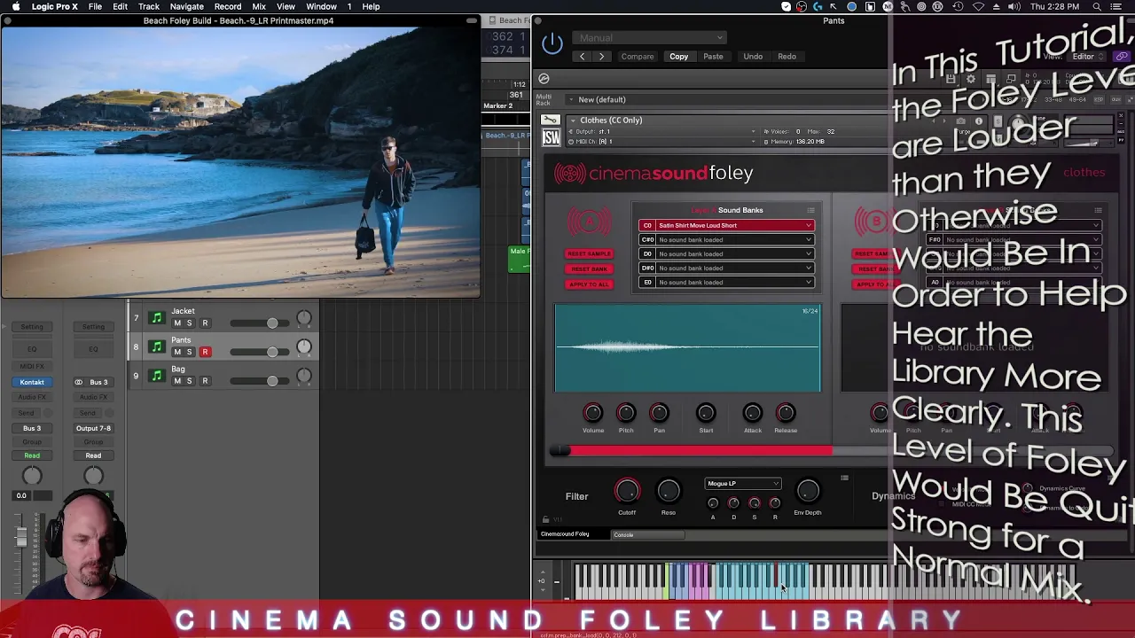Viewport: 1135px width, 638px height.
Task: Go to previous preset arrow
Action: [x=582, y=57]
